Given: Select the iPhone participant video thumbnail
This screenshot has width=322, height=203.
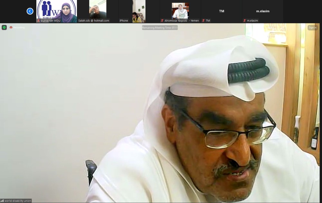Looking at the screenshot, I should click(139, 11).
